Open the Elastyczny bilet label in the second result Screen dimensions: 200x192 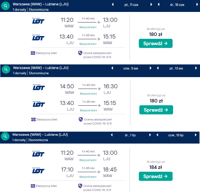47,119
